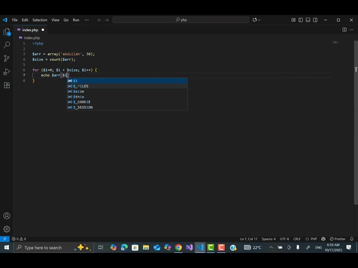The image size is (358, 268).
Task: Close the unsaved index.php tab dot
Action: (43, 30)
